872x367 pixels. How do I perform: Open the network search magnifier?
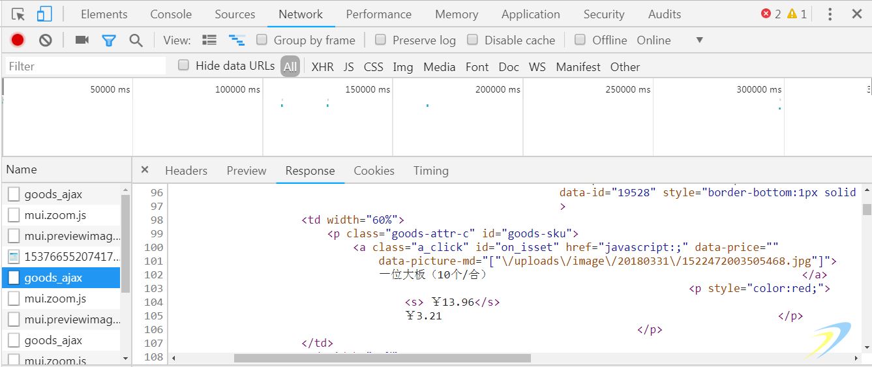pyautogui.click(x=136, y=40)
